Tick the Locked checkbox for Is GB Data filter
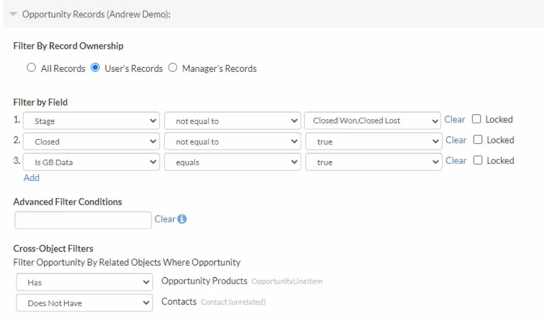The width and height of the screenshot is (544, 320). [x=478, y=160]
